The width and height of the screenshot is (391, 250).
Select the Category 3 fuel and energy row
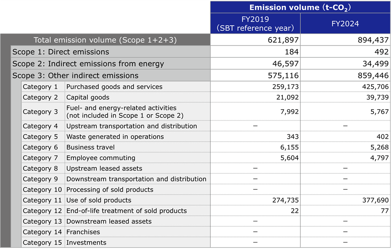coord(126,111)
